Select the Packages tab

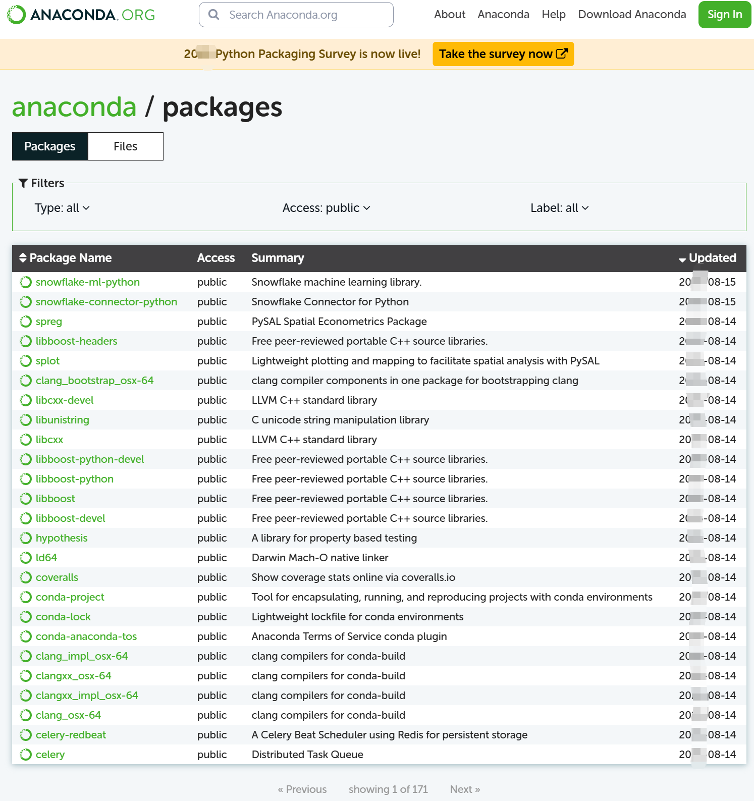(x=50, y=146)
